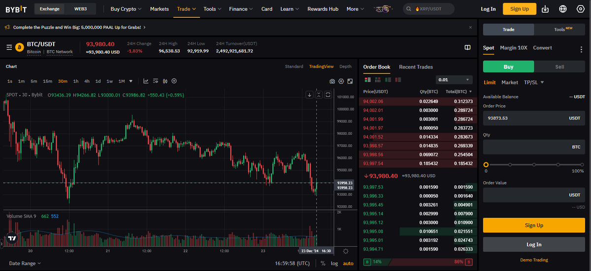Click the chart collapse arrows control

(x=319, y=94)
